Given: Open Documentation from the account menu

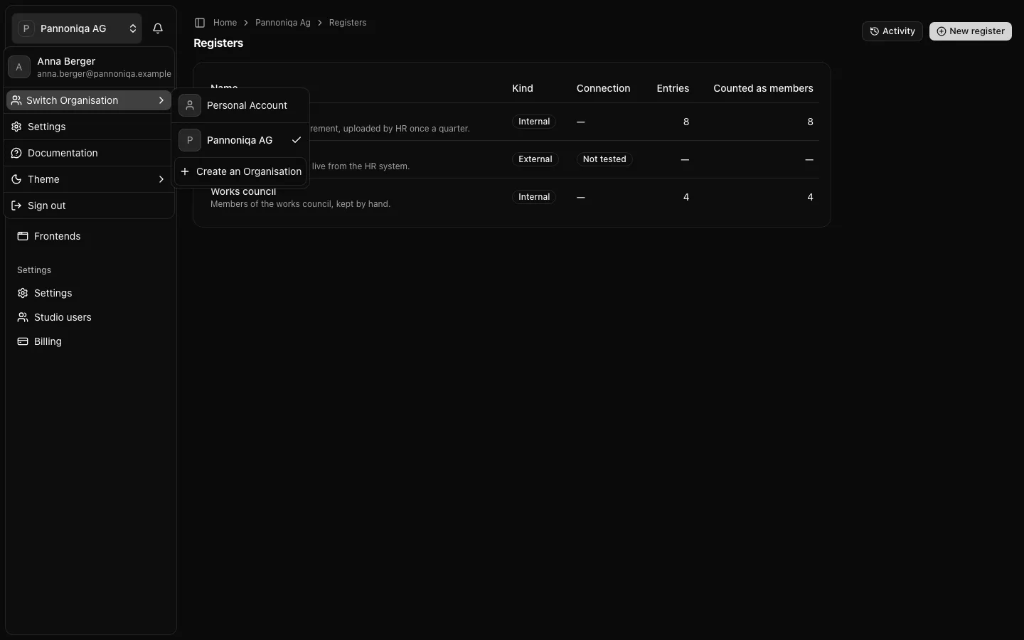Looking at the screenshot, I should tap(89, 153).
